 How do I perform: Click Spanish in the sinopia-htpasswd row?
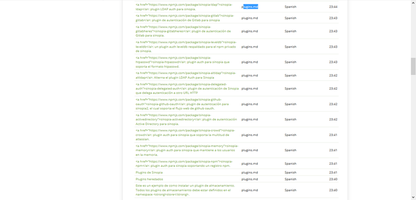pos(290,62)
